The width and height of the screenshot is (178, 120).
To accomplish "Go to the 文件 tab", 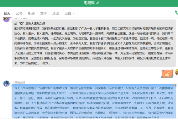I will tap(44, 14).
